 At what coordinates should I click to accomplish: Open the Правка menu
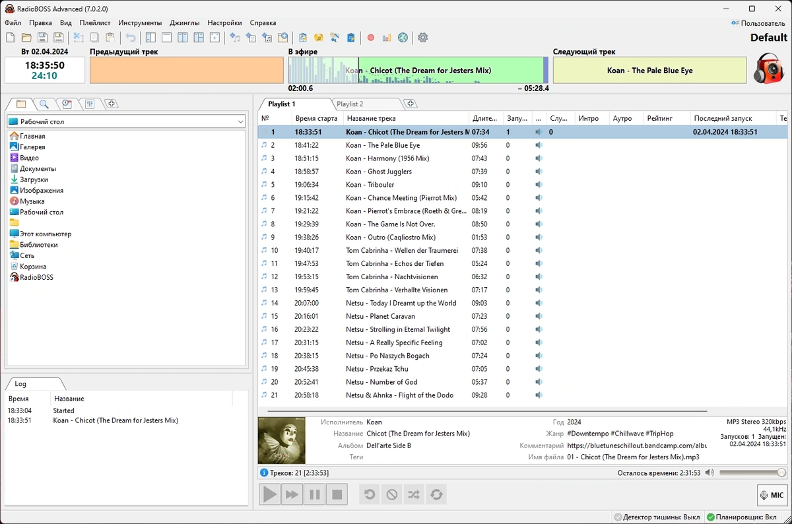(x=40, y=22)
